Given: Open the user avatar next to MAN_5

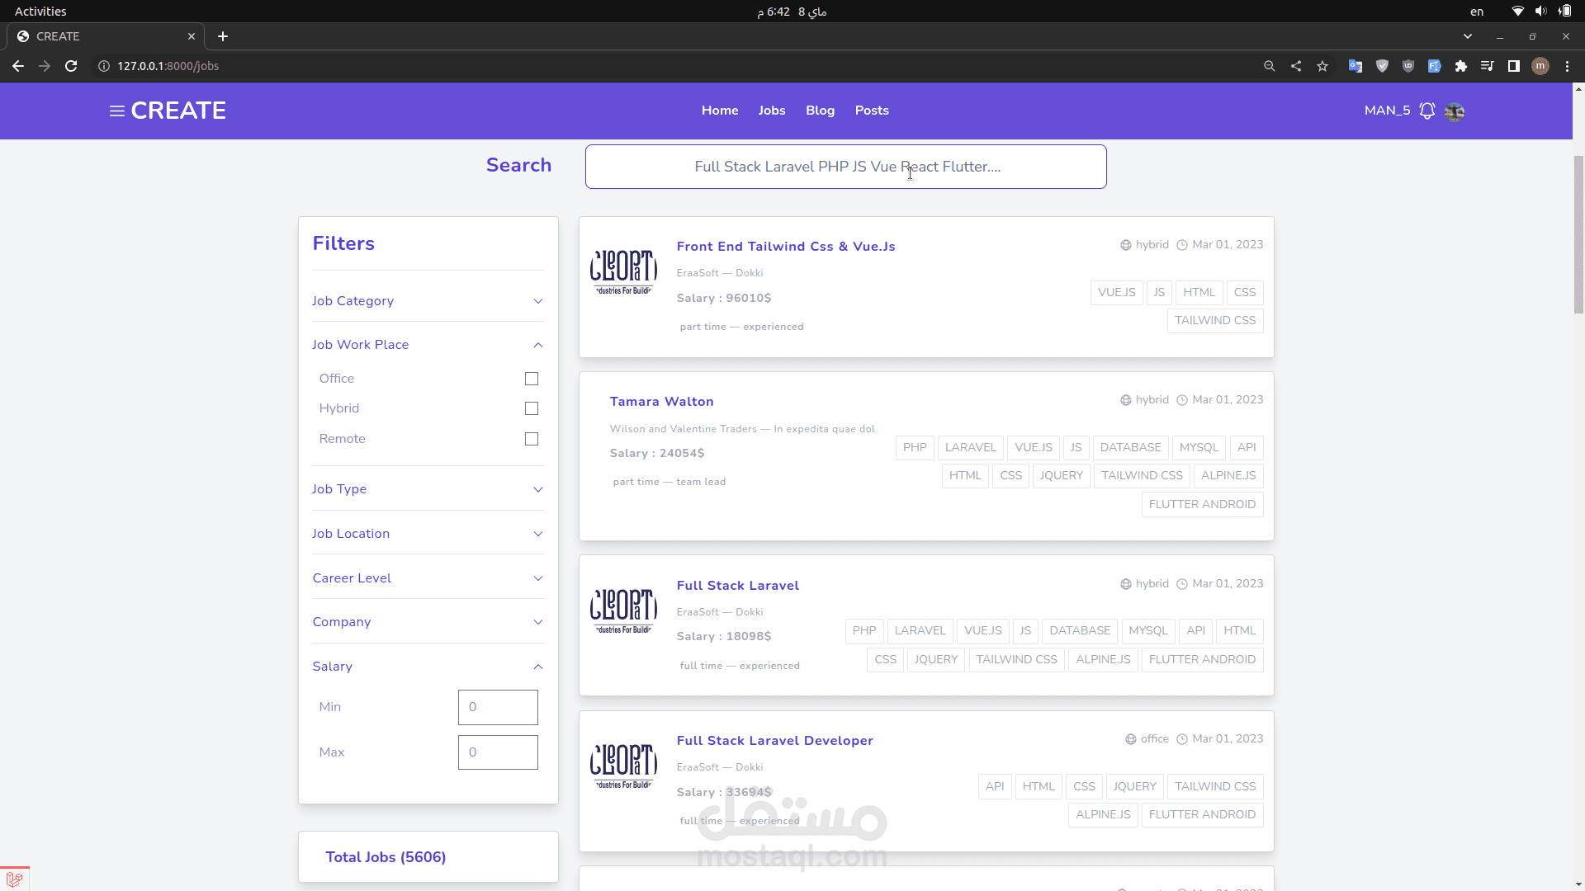Looking at the screenshot, I should (x=1455, y=111).
